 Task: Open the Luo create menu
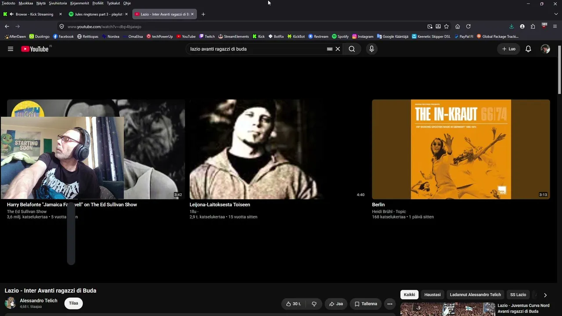point(508,49)
